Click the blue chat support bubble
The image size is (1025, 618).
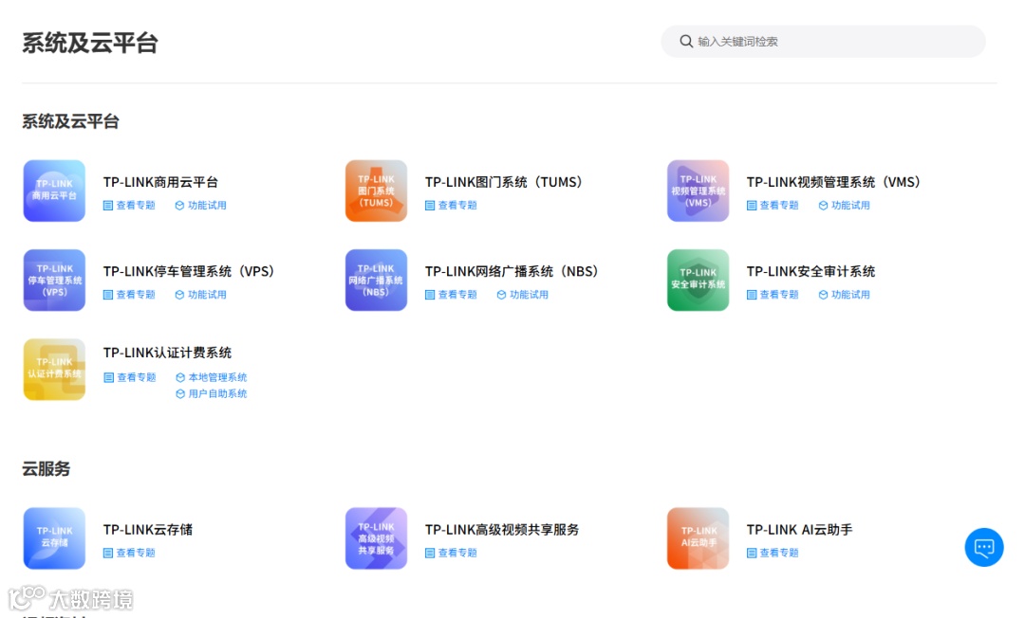pyautogui.click(x=984, y=547)
